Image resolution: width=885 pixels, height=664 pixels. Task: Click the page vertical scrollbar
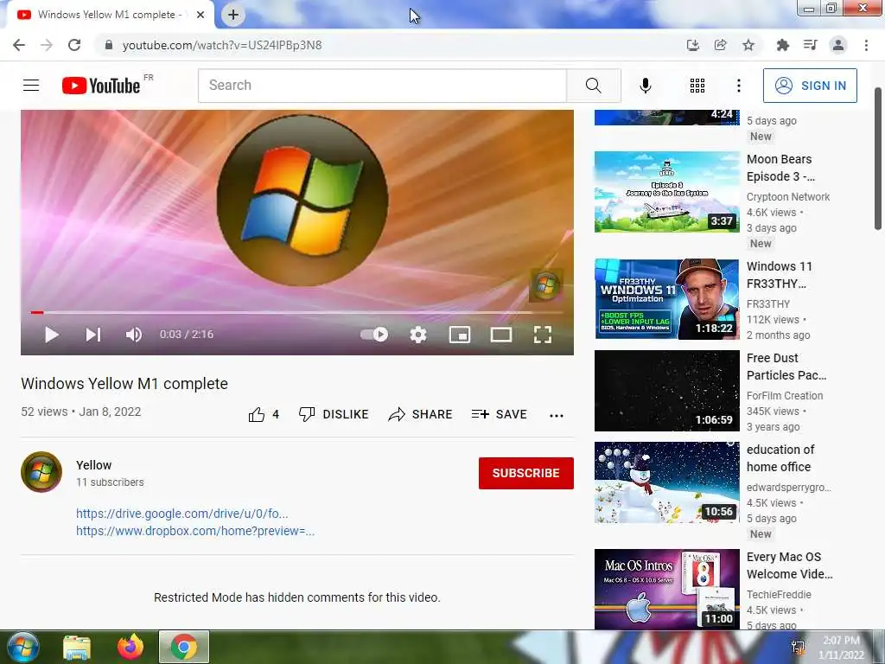[878, 159]
